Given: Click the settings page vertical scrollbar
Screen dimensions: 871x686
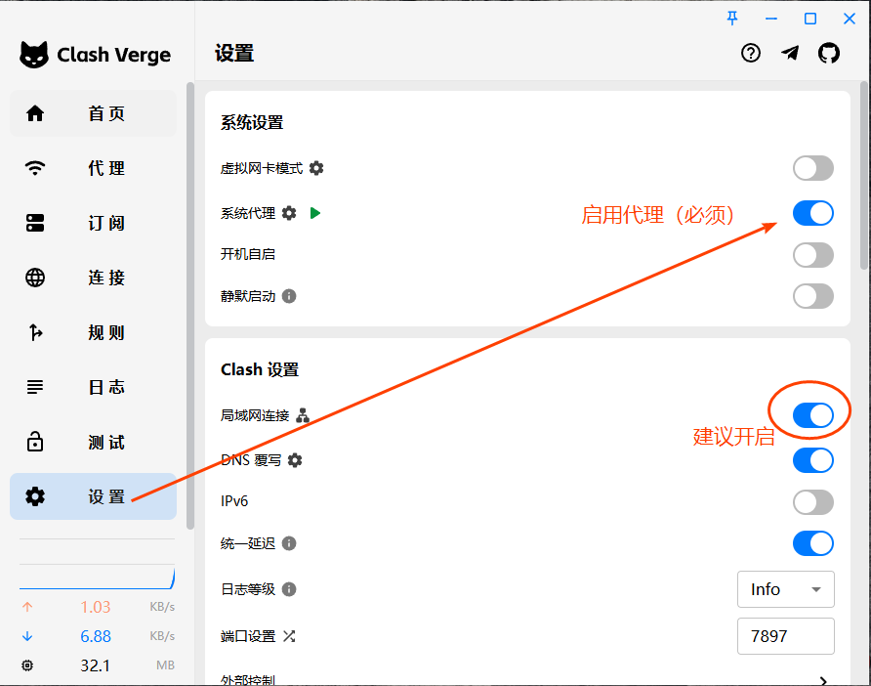Looking at the screenshot, I should (x=864, y=175).
